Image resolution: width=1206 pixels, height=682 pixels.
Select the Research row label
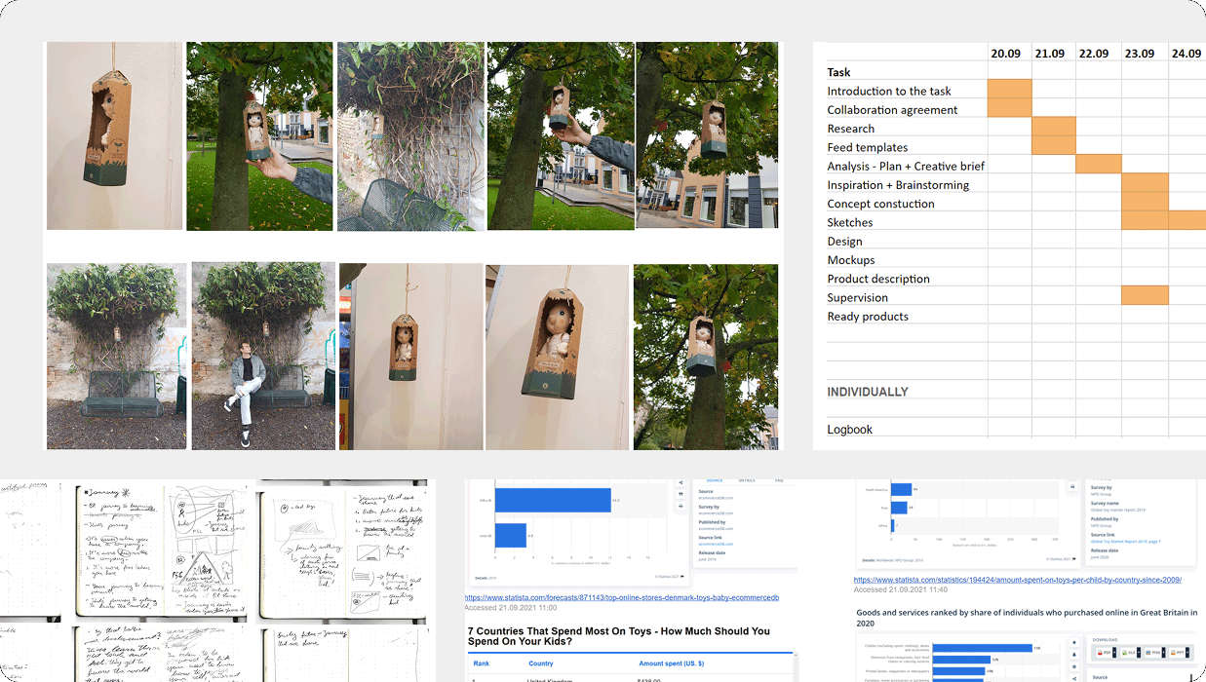850,129
